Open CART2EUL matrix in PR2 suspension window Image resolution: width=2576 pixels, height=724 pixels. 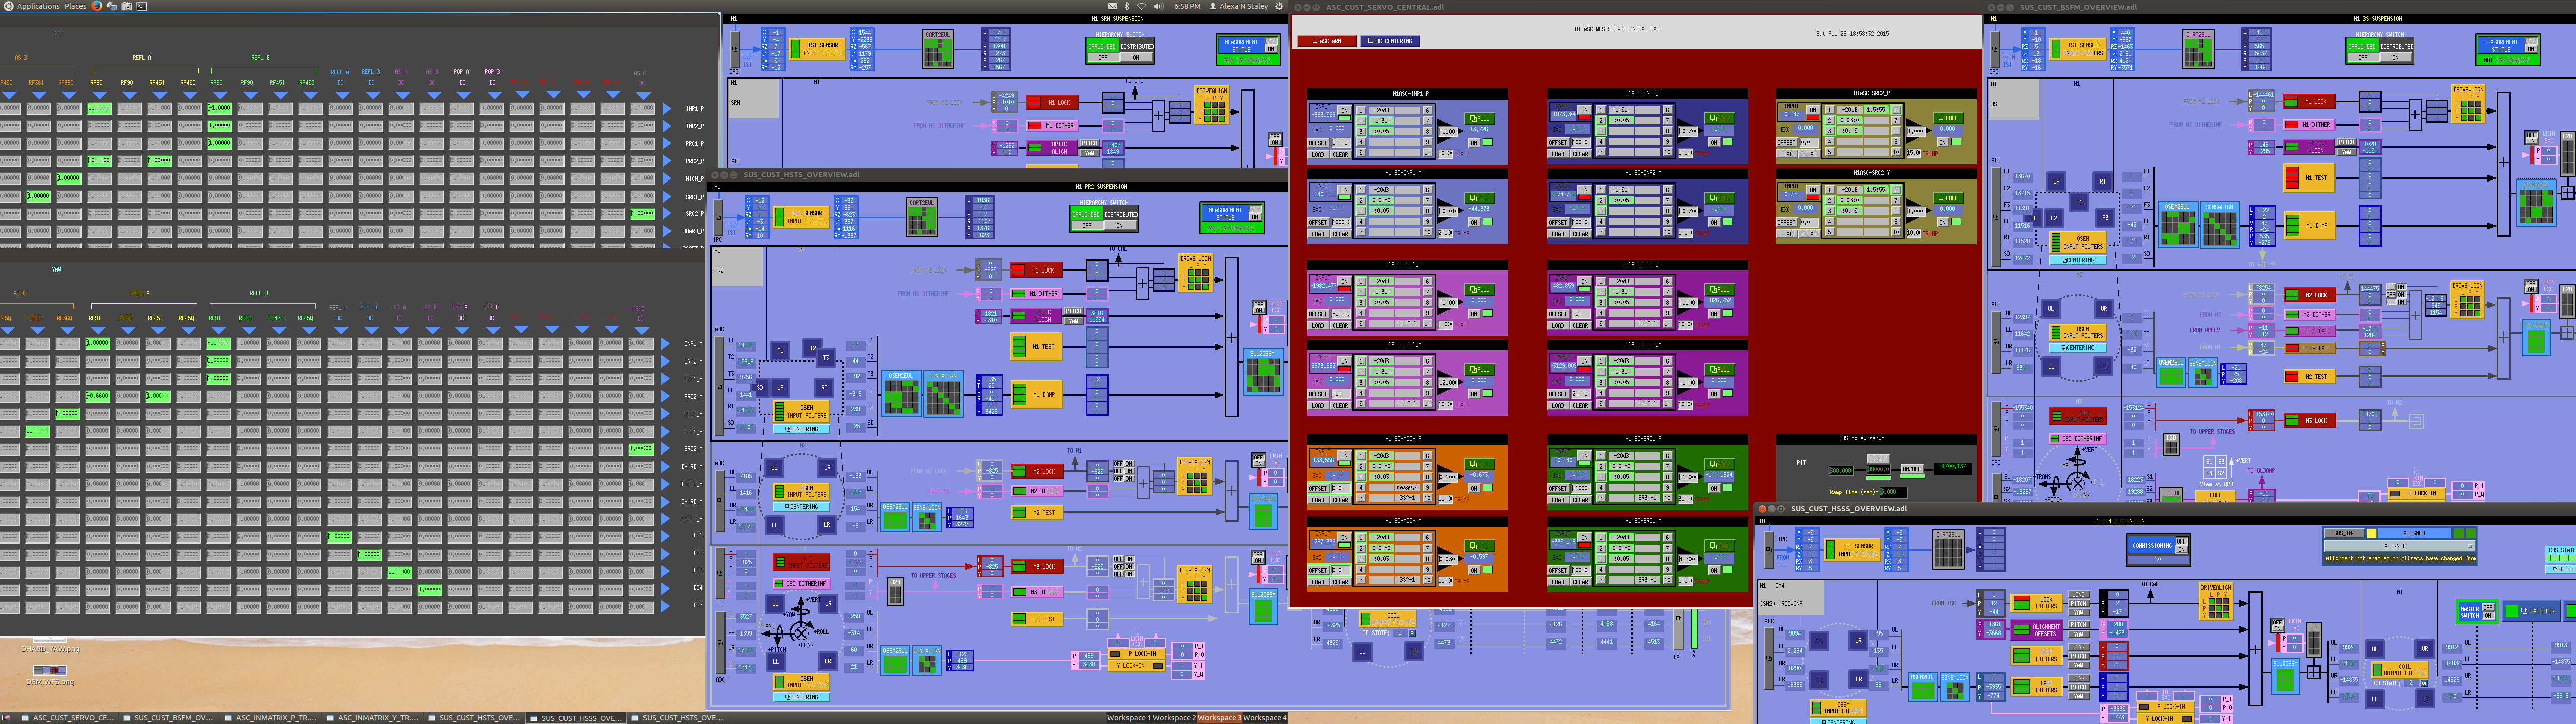coord(921,217)
